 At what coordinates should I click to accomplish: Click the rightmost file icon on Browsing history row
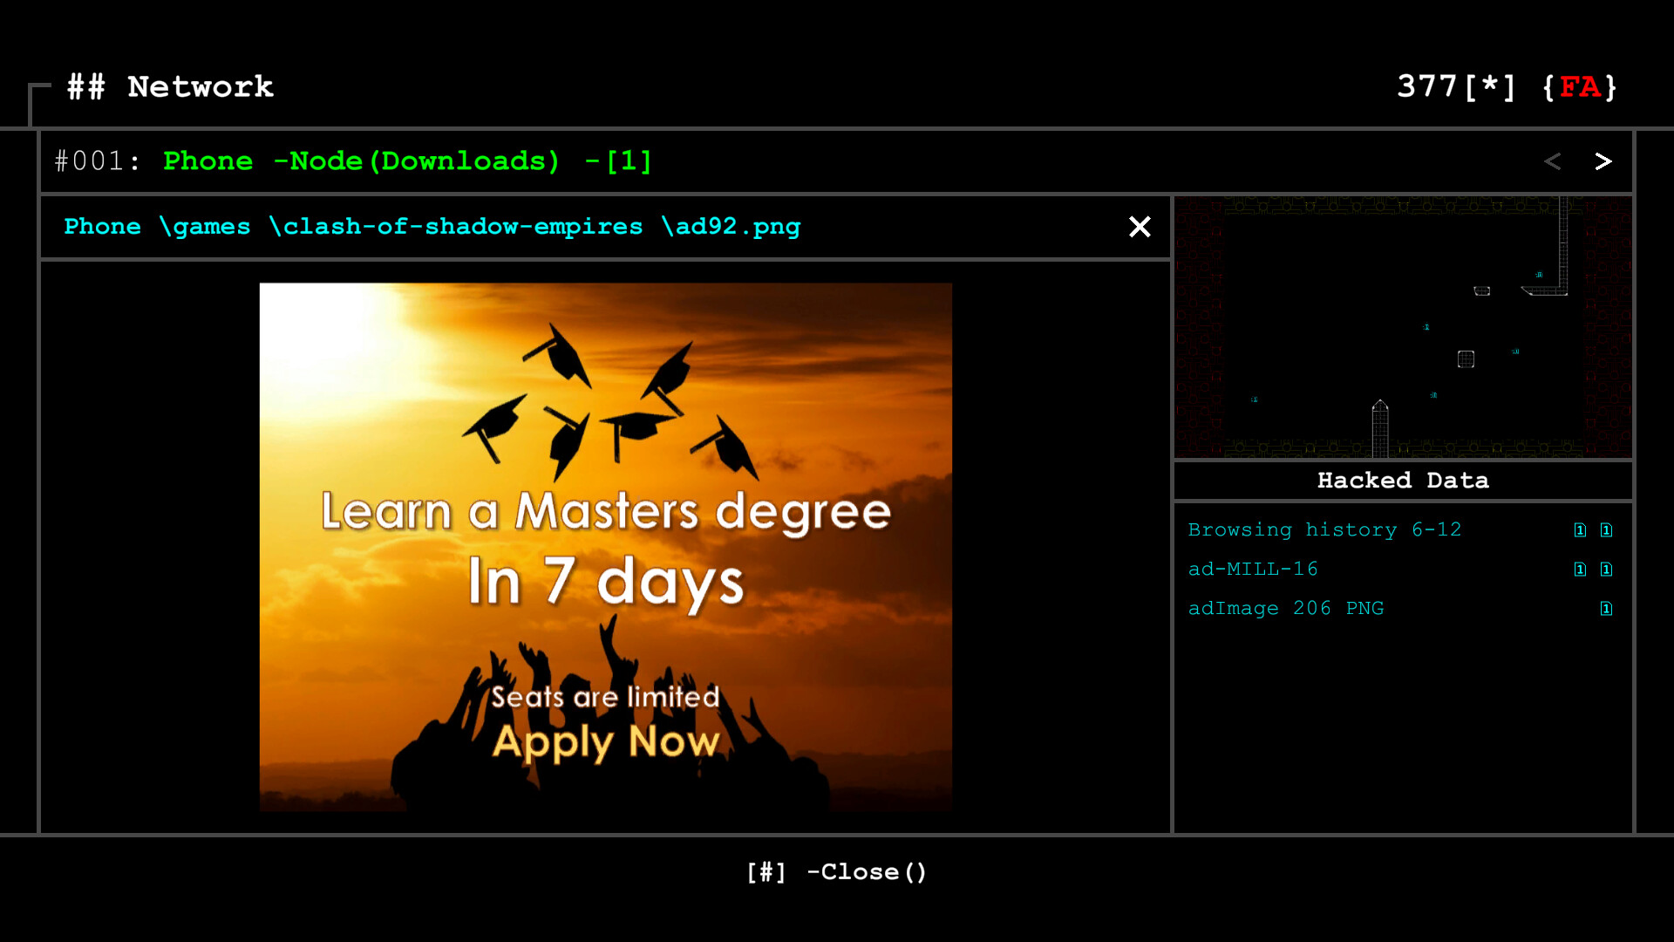coord(1607,529)
